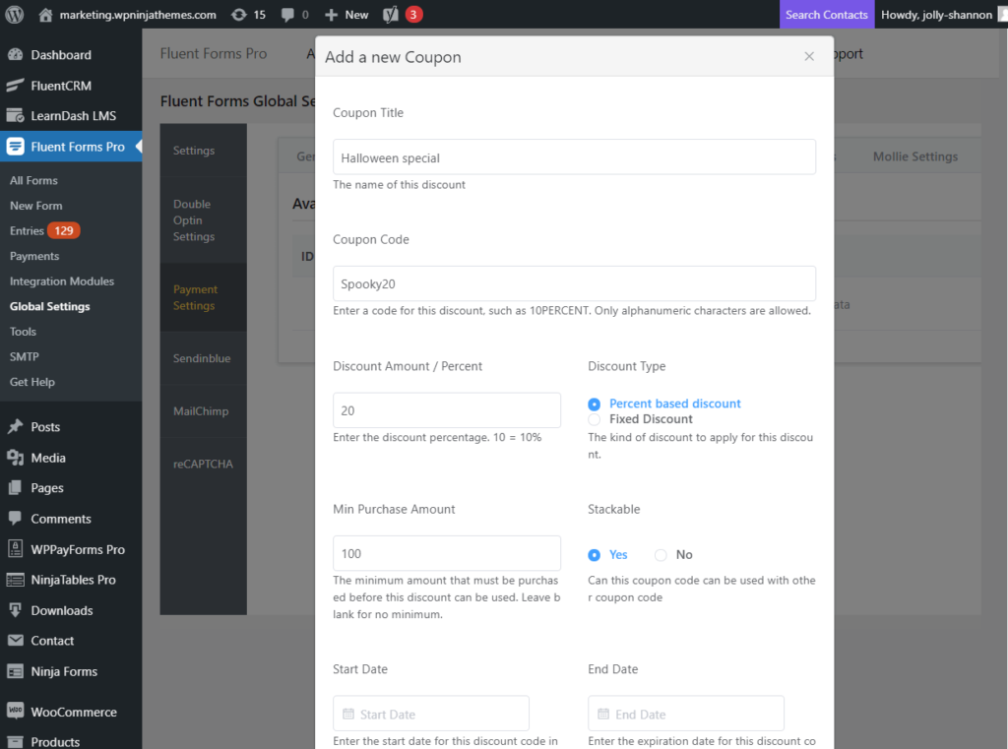Select the Fixed Discount radio button
Viewport: 1008px width, 749px height.
[x=593, y=418]
